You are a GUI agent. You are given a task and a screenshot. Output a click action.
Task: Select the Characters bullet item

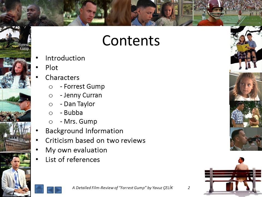(62, 77)
